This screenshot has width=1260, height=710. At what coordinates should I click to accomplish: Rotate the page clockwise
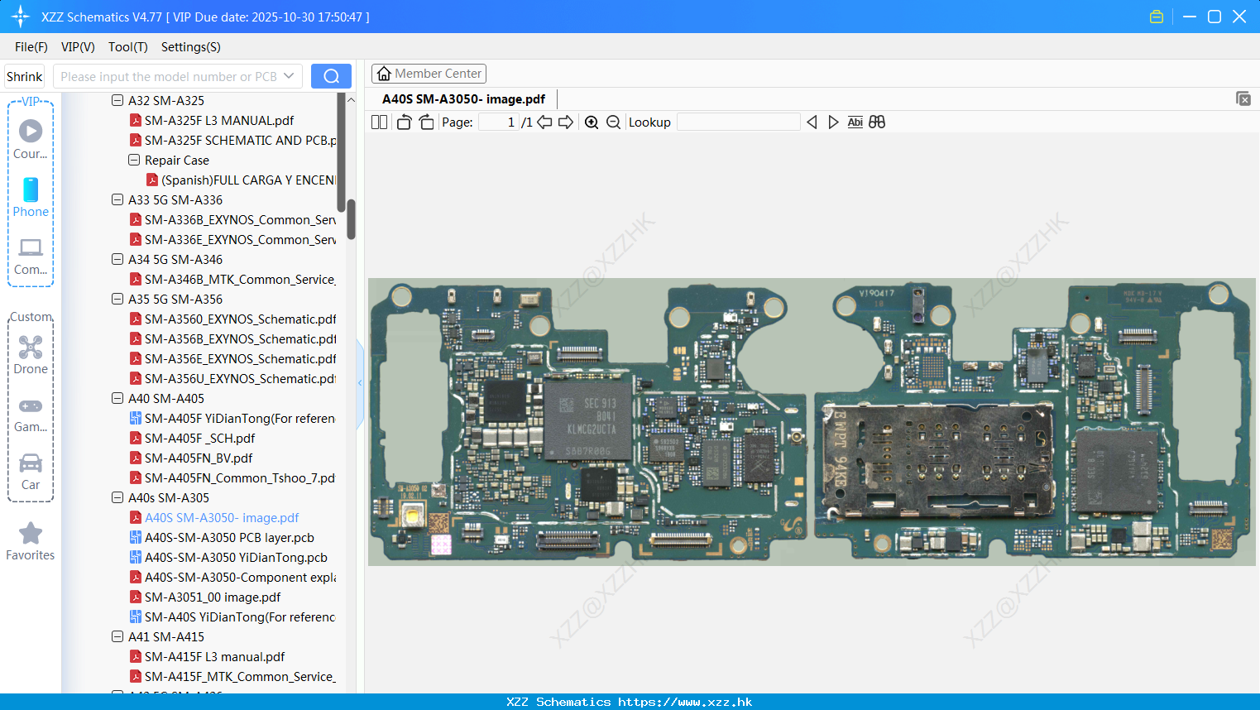click(426, 122)
